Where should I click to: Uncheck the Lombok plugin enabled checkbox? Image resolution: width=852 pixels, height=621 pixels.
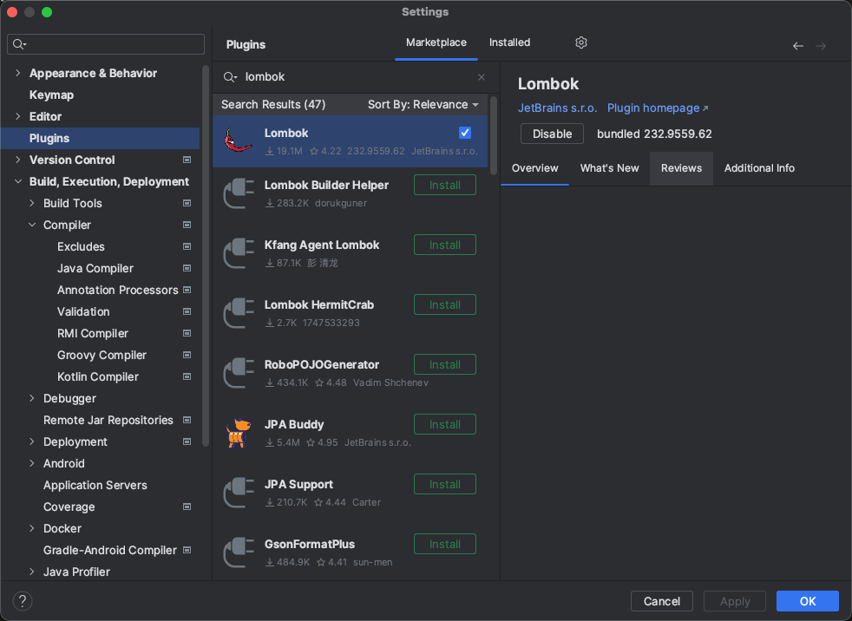464,133
